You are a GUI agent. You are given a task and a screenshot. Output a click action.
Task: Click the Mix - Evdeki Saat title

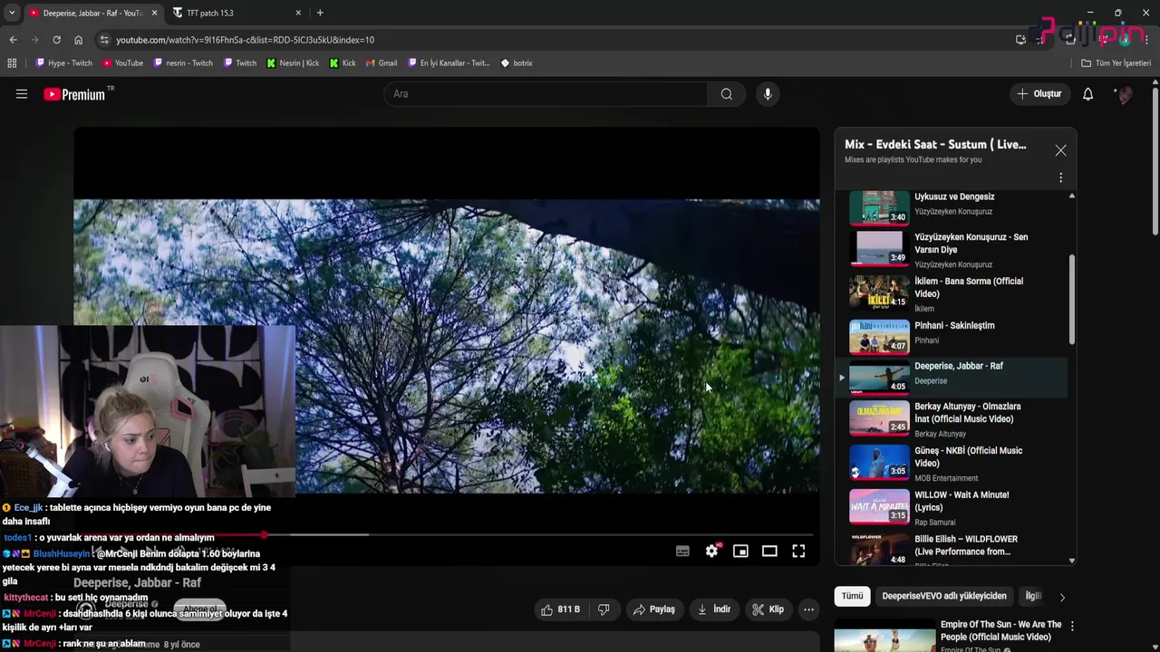pos(935,144)
